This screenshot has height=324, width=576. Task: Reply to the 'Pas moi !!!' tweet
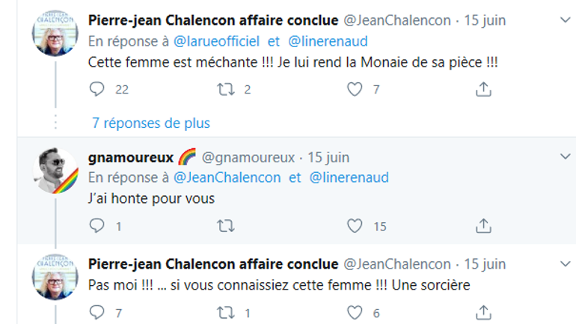point(96,312)
